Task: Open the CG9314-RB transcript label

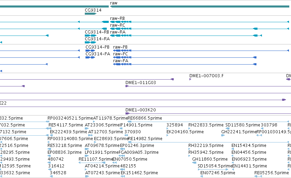Action: (97, 32)
